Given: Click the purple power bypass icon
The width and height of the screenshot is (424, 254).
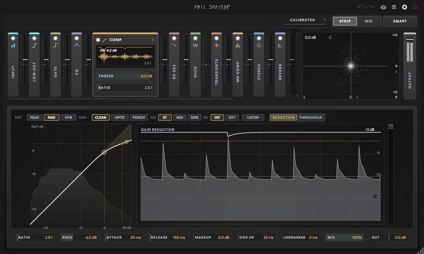Looking at the screenshot, I should pos(415,7).
